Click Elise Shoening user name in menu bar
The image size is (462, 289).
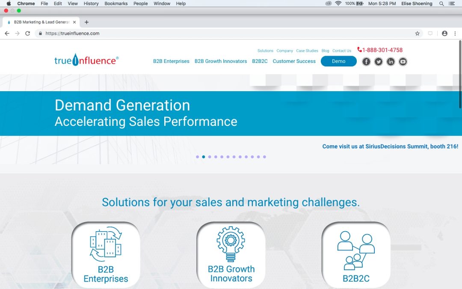click(417, 3)
